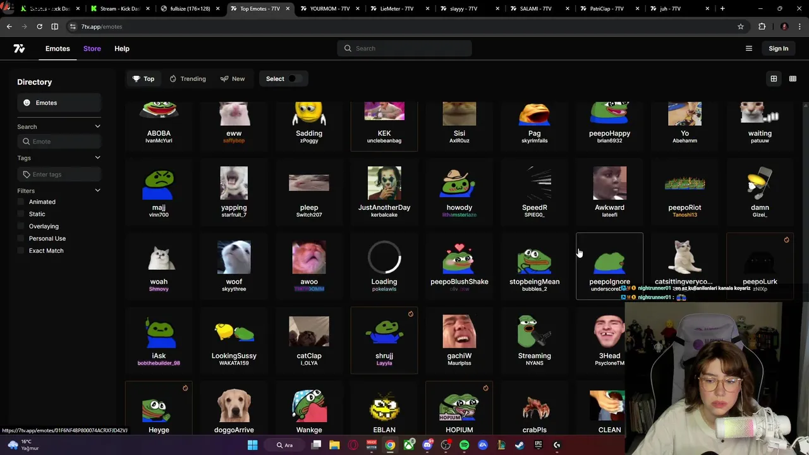
Task: Open the majj emote
Action: click(159, 192)
